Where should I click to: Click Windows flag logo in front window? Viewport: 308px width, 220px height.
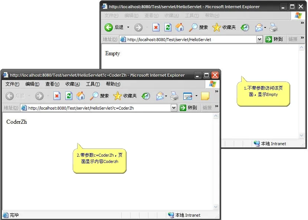212,84
